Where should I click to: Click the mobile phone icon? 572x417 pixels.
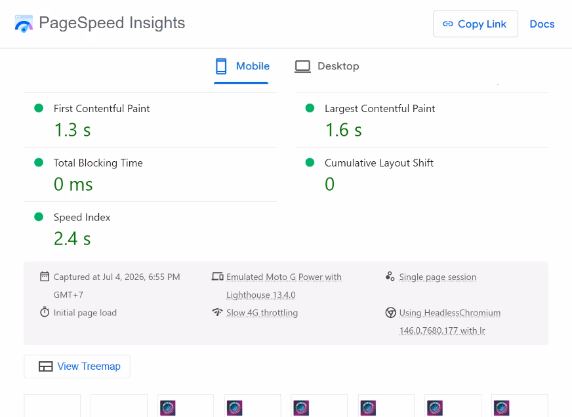[x=221, y=66]
